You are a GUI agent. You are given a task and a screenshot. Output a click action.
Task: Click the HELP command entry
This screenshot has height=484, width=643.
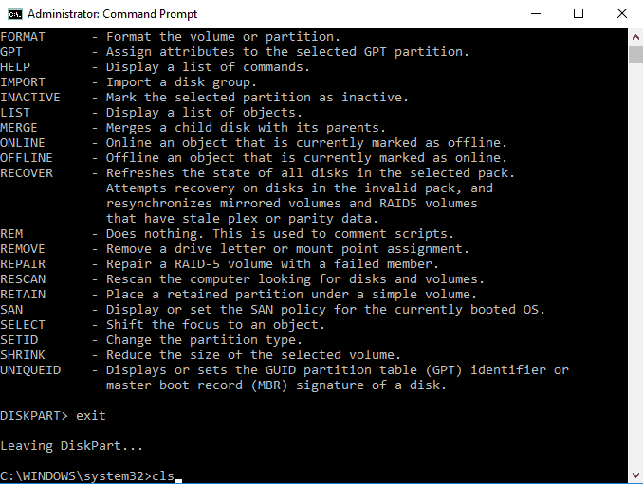pos(155,66)
